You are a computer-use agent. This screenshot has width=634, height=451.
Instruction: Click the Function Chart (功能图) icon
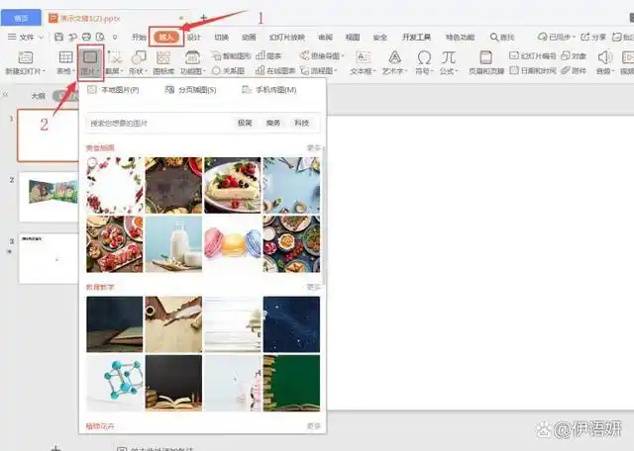[192, 57]
